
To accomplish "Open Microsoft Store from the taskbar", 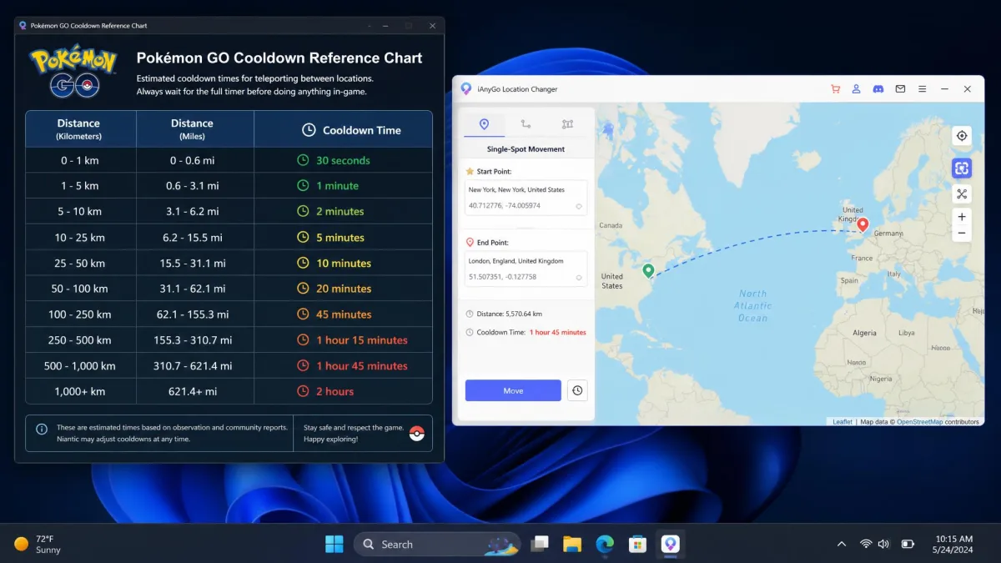I will tap(637, 544).
